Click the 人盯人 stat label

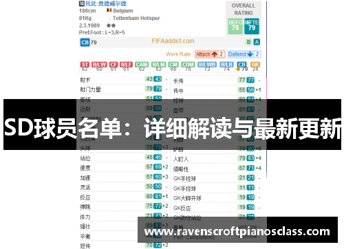(x=181, y=159)
